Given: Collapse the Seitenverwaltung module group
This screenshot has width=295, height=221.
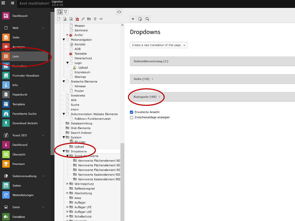Looking at the screenshot, I should pyautogui.click(x=43, y=176).
